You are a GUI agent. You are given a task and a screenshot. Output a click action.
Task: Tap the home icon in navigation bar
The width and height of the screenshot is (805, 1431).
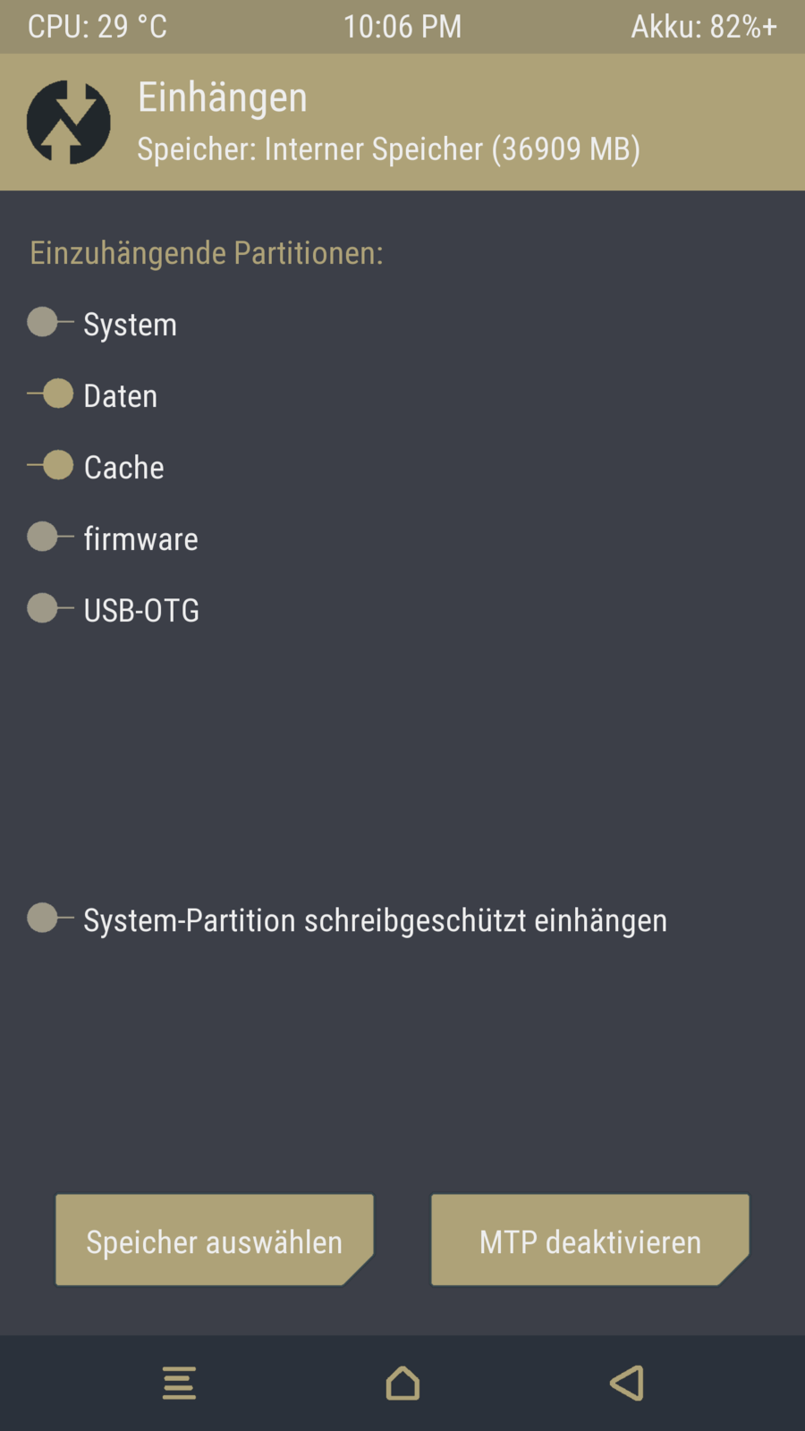(x=402, y=1383)
